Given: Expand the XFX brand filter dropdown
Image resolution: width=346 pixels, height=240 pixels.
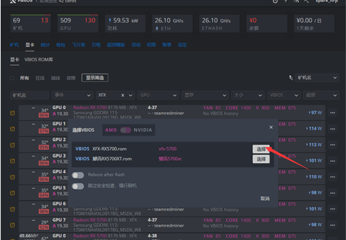Looking at the screenshot, I should 130,96.
